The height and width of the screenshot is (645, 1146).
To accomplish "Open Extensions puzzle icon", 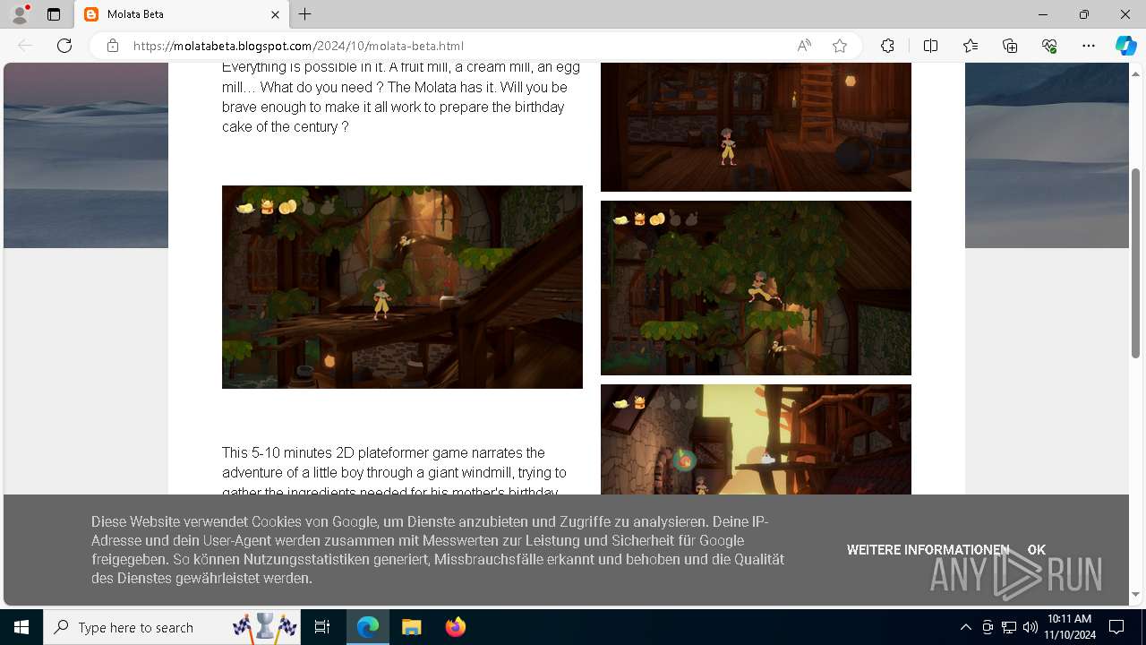I will coord(887,46).
